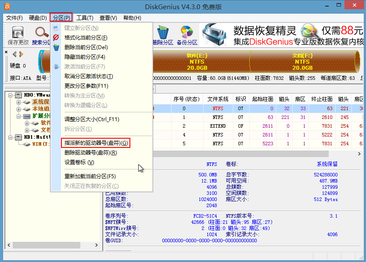
Task: Go to next disk with orange right arrow
Action: 21,54
